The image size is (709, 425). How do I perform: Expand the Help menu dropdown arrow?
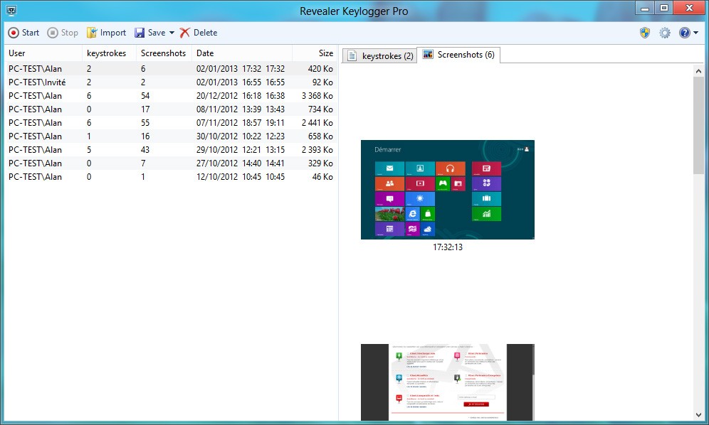click(x=696, y=33)
